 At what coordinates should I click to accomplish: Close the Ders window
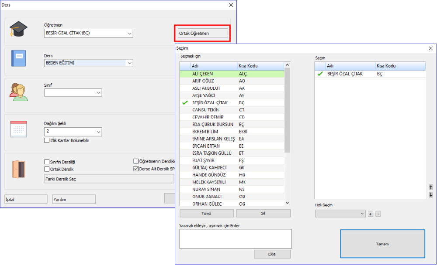(x=231, y=5)
